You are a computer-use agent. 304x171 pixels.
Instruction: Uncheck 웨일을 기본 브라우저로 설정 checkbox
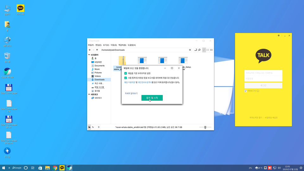pyautogui.click(x=125, y=73)
